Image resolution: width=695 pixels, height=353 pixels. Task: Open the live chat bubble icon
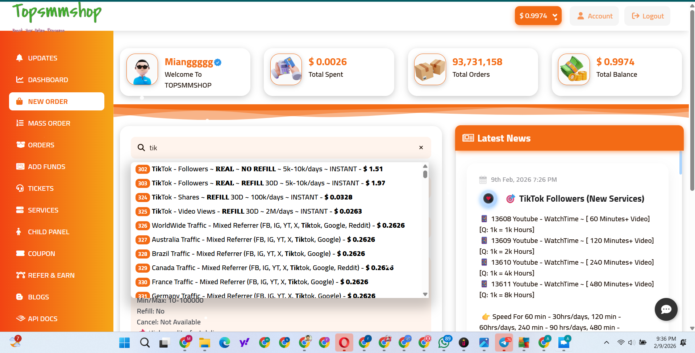point(666,309)
